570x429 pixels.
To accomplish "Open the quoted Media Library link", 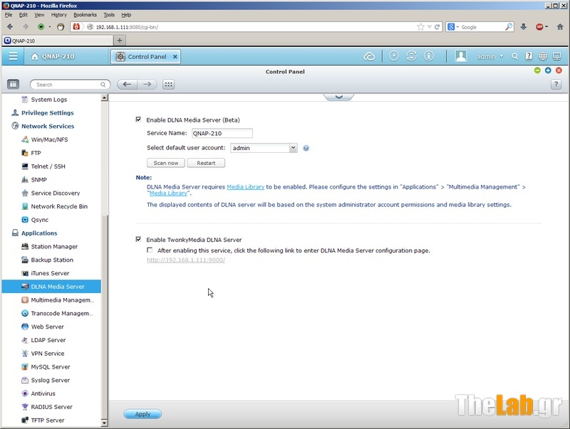I will click(x=168, y=193).
